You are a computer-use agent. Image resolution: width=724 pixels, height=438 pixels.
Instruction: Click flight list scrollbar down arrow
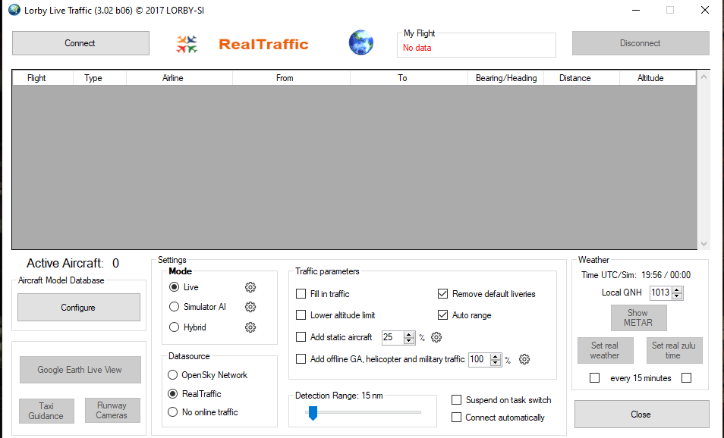tap(704, 244)
